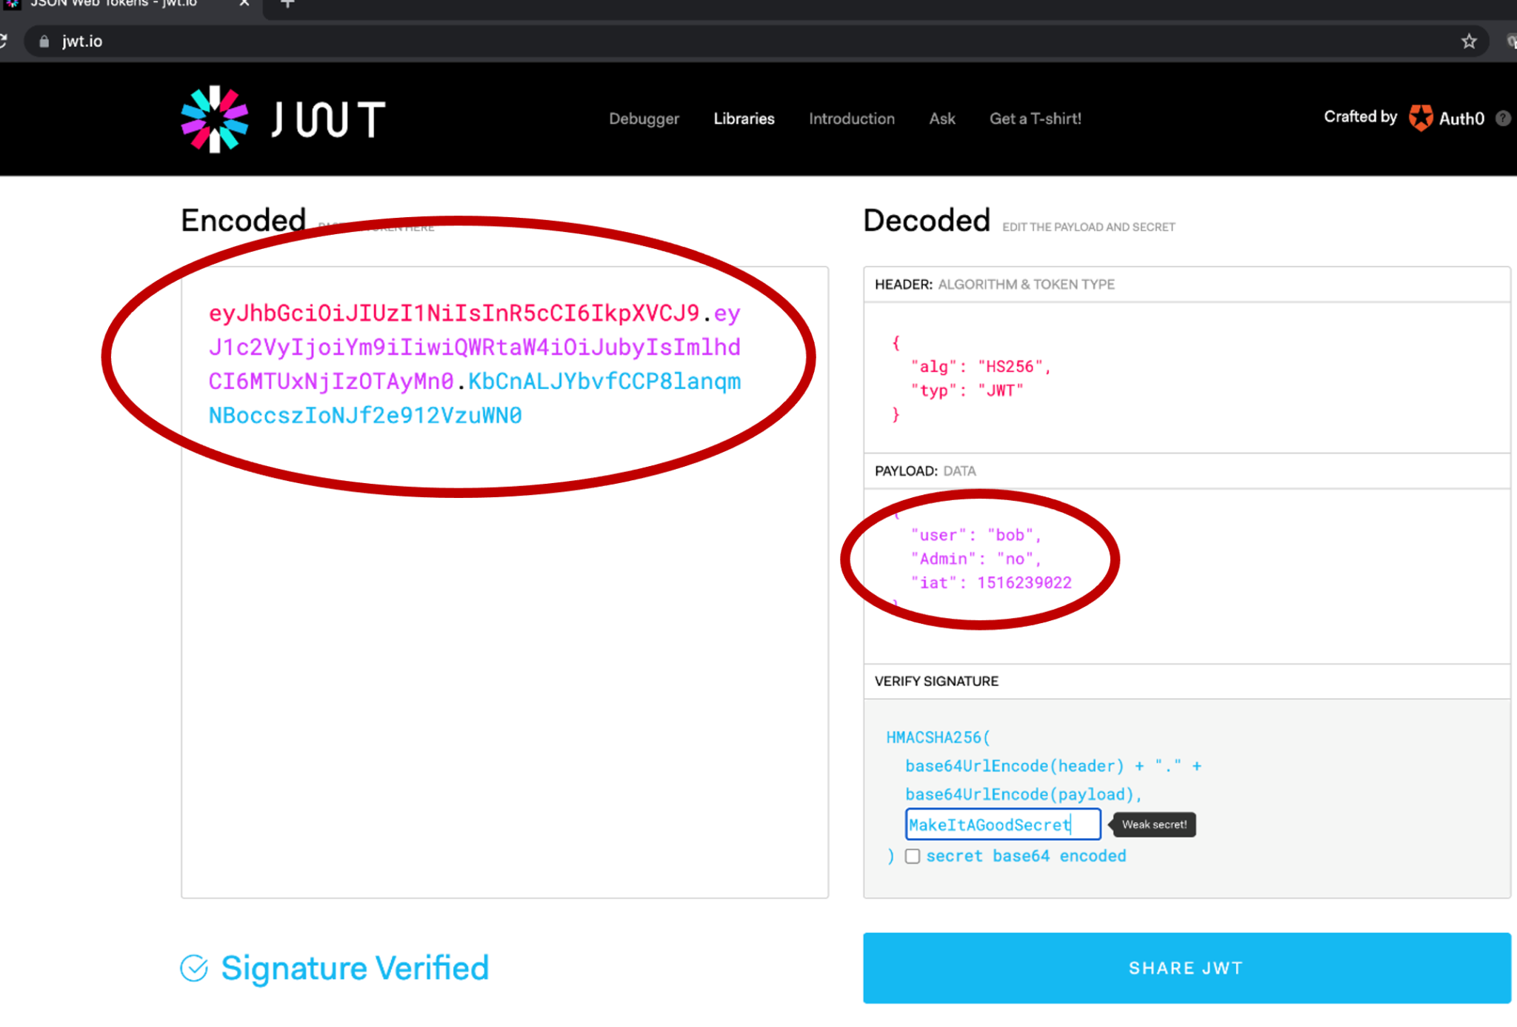Click the payload data editor with user bob
The image size is (1517, 1027).
pos(1187,576)
